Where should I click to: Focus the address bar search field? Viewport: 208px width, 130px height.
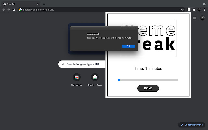click(101, 10)
